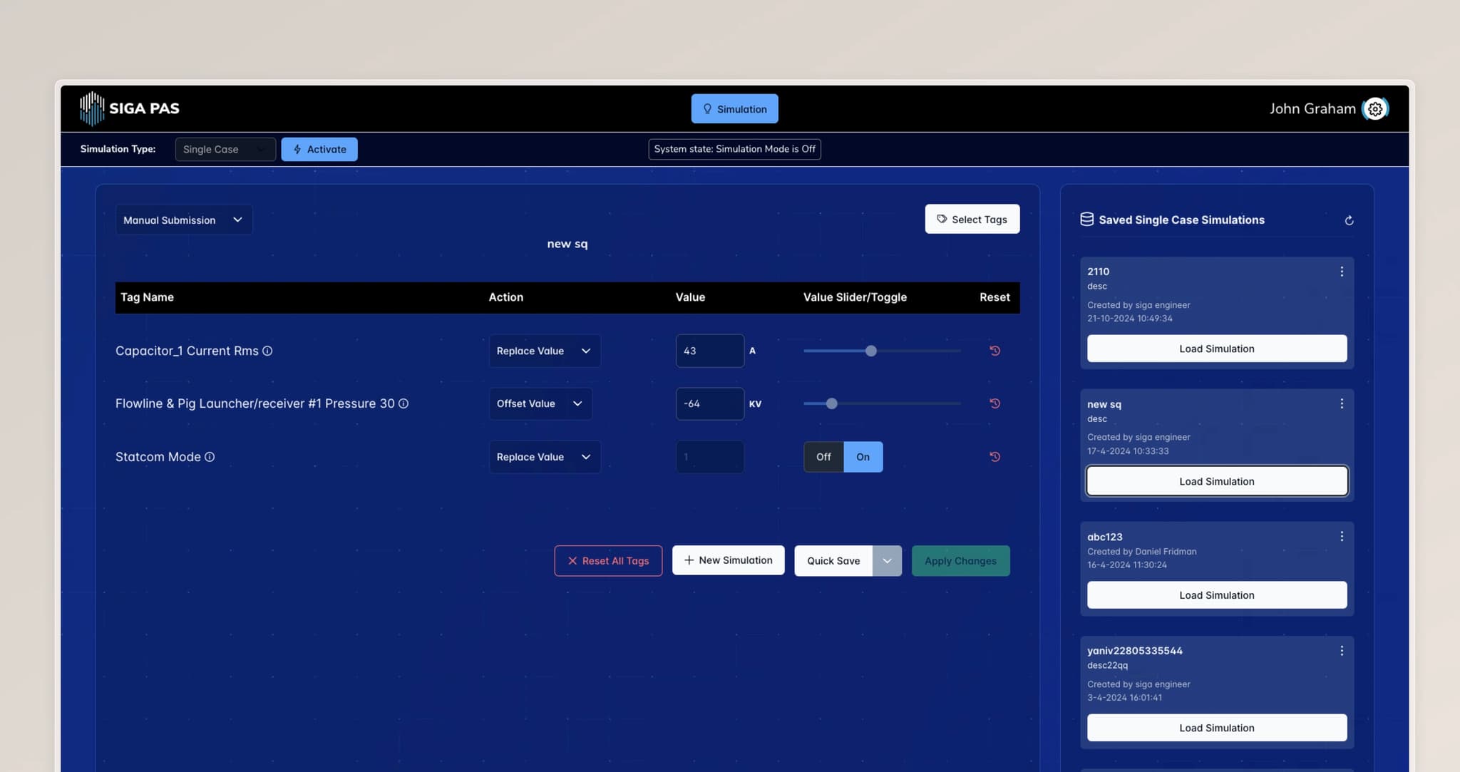Image resolution: width=1460 pixels, height=772 pixels.
Task: Activate simulation mode
Action: 319,149
